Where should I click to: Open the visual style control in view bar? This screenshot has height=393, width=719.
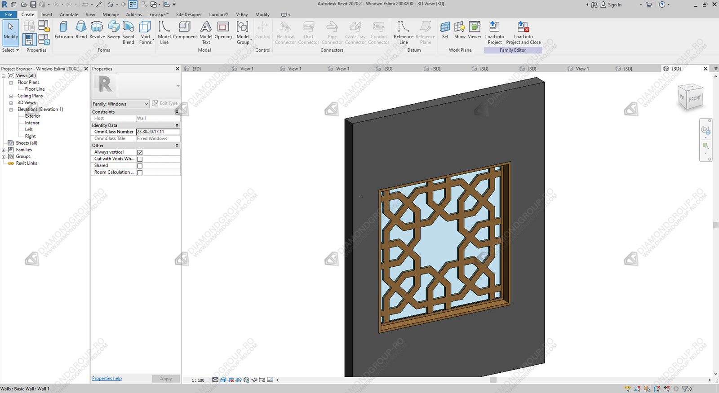[223, 380]
